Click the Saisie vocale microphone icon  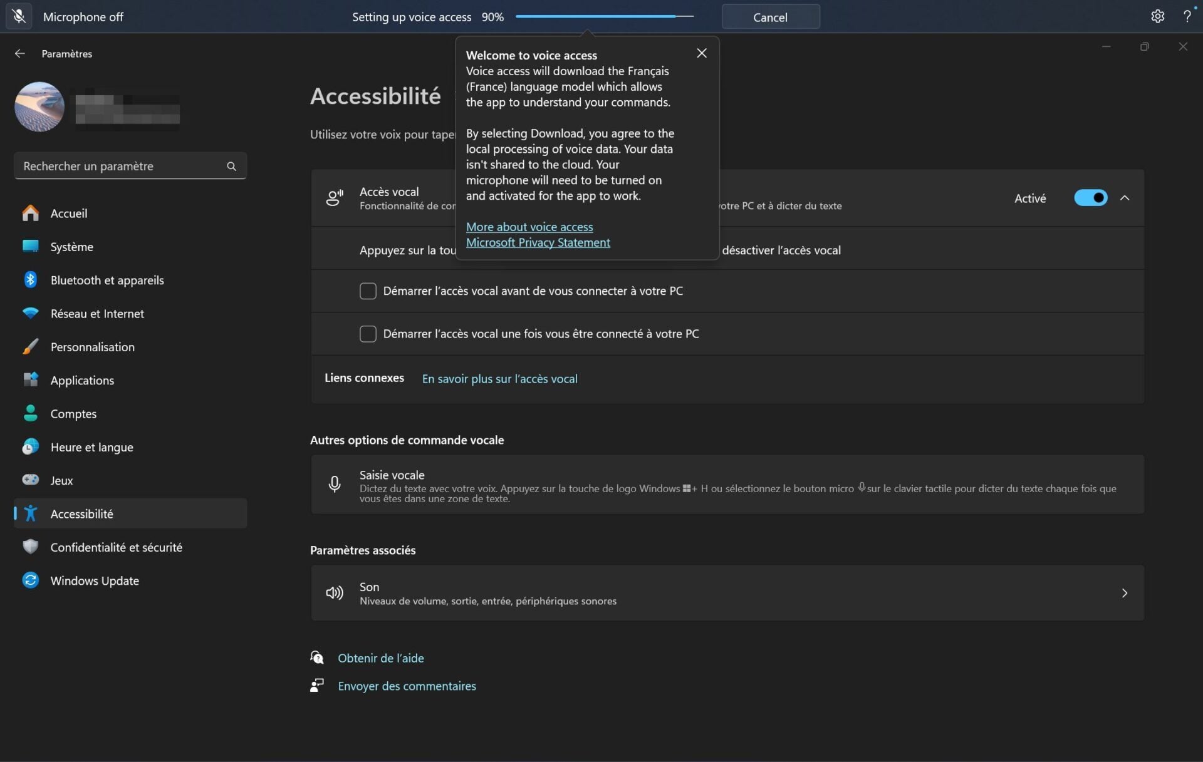pyautogui.click(x=335, y=484)
